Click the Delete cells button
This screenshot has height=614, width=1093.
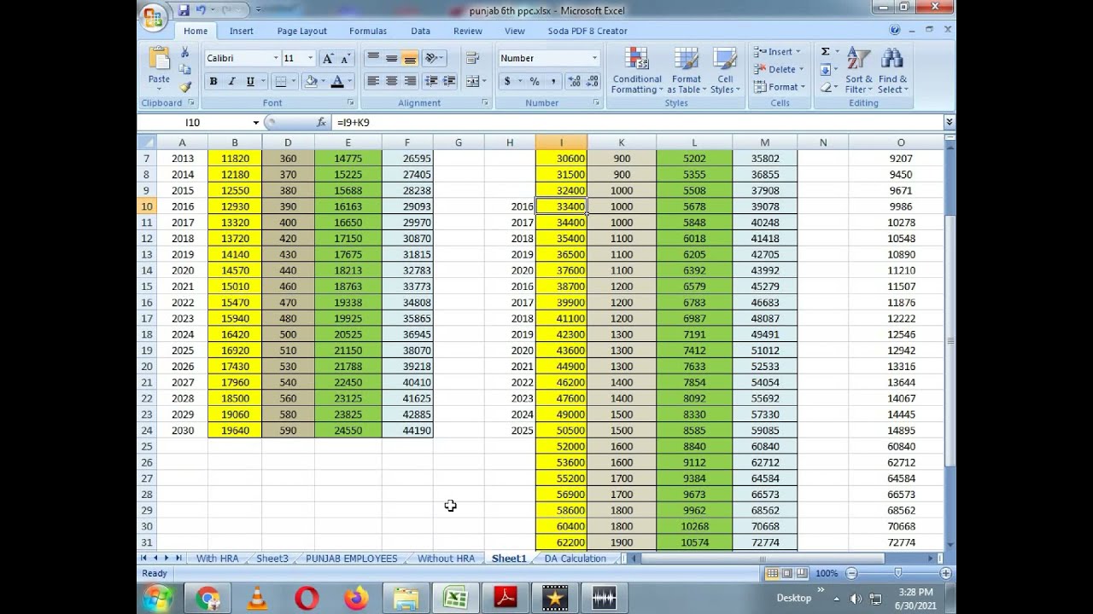[779, 69]
